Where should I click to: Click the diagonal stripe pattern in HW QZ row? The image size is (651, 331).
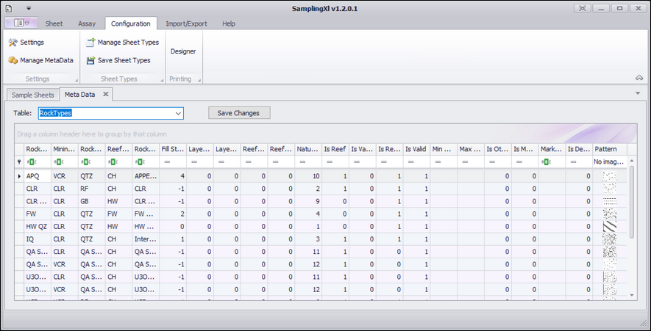click(610, 227)
